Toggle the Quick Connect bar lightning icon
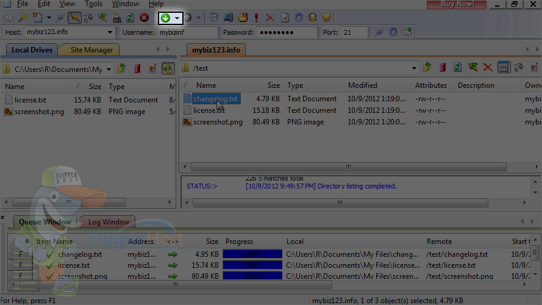 [74, 18]
